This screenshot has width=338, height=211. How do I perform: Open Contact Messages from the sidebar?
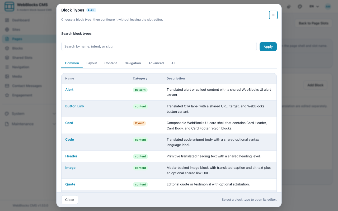point(27,86)
